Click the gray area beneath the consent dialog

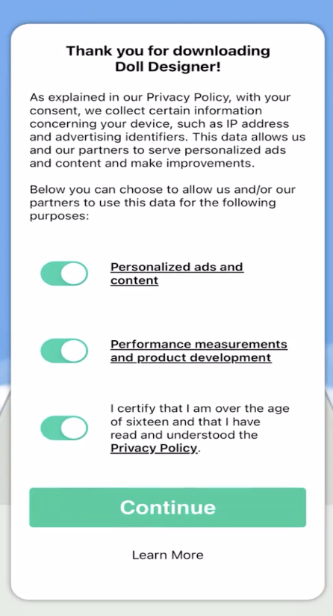coord(166,609)
